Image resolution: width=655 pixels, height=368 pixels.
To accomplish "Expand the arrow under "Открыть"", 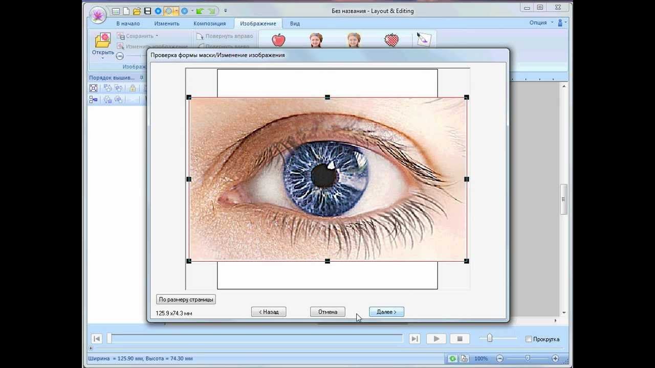I will tap(103, 58).
